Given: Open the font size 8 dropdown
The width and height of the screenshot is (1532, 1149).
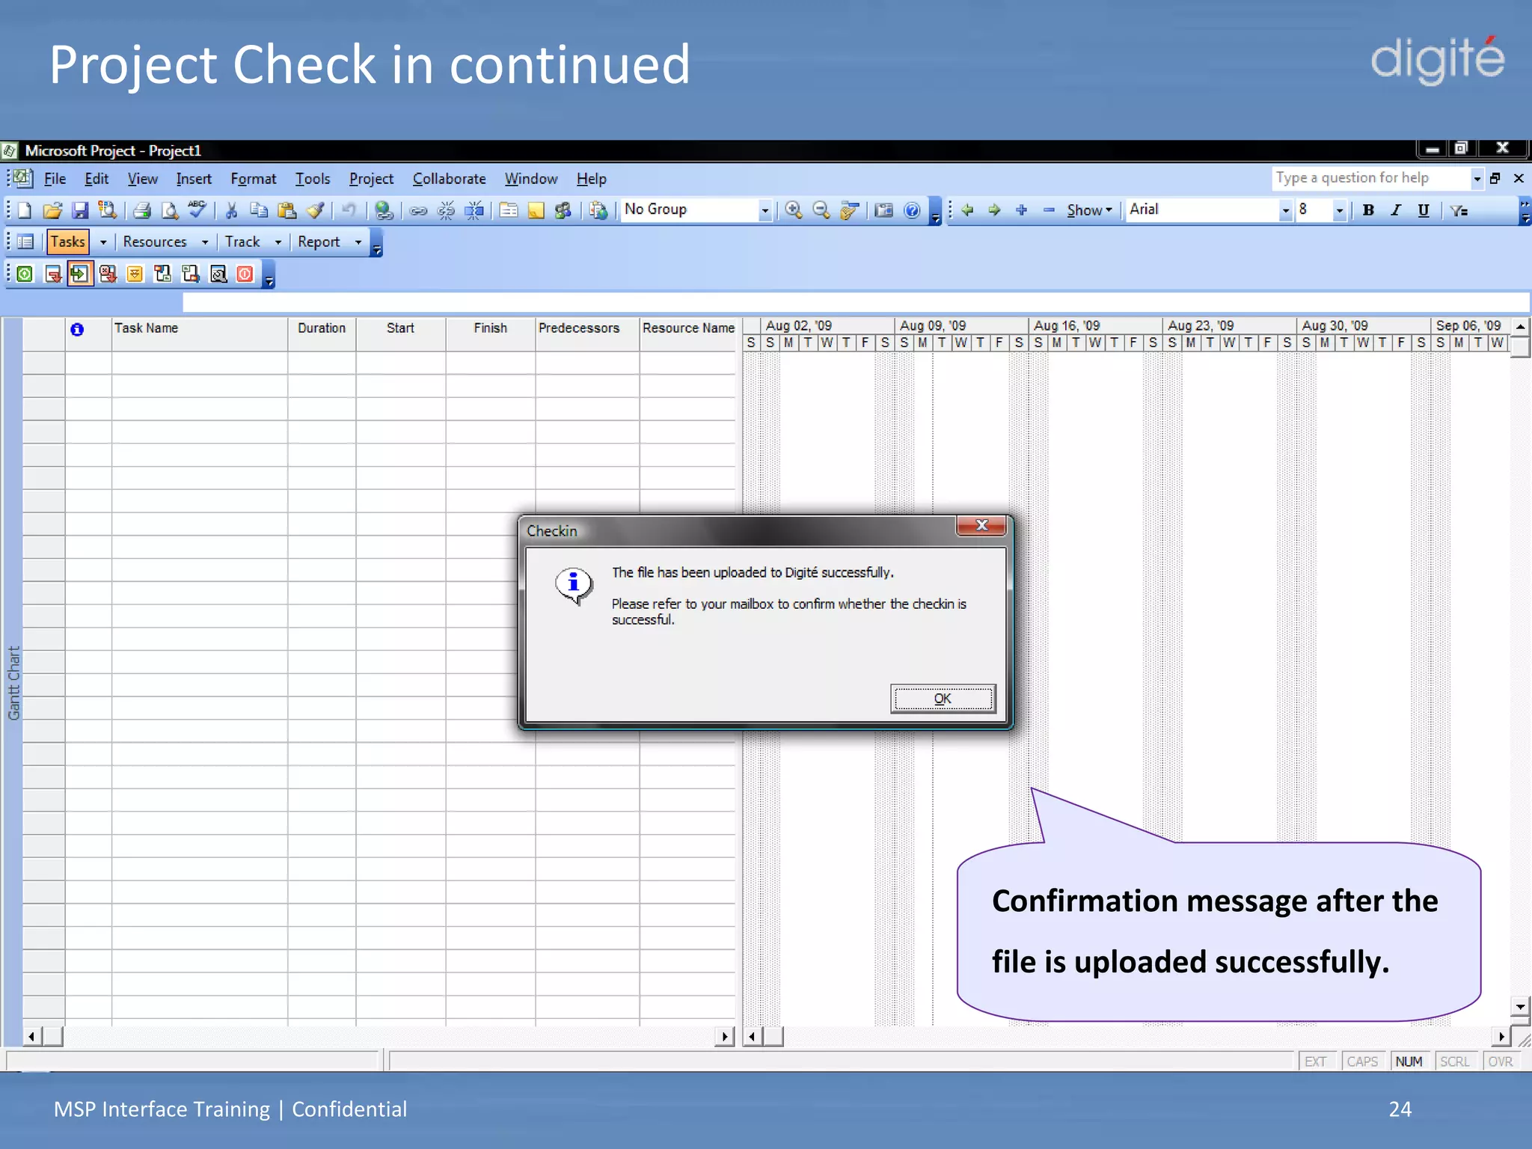Looking at the screenshot, I should [x=1340, y=210].
